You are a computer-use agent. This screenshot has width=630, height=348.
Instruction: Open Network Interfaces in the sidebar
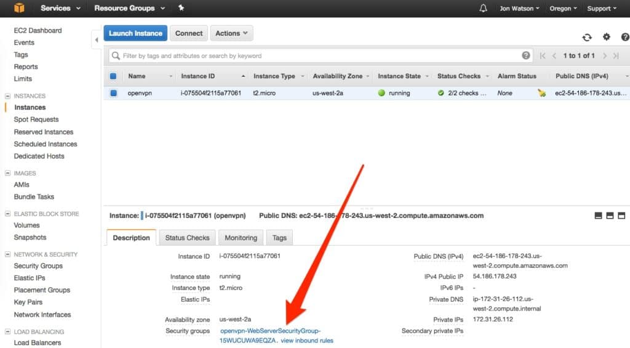point(42,315)
